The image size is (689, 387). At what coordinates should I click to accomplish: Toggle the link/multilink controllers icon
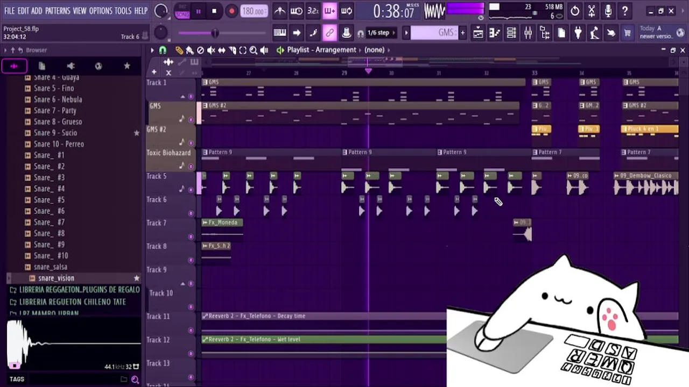(329, 33)
